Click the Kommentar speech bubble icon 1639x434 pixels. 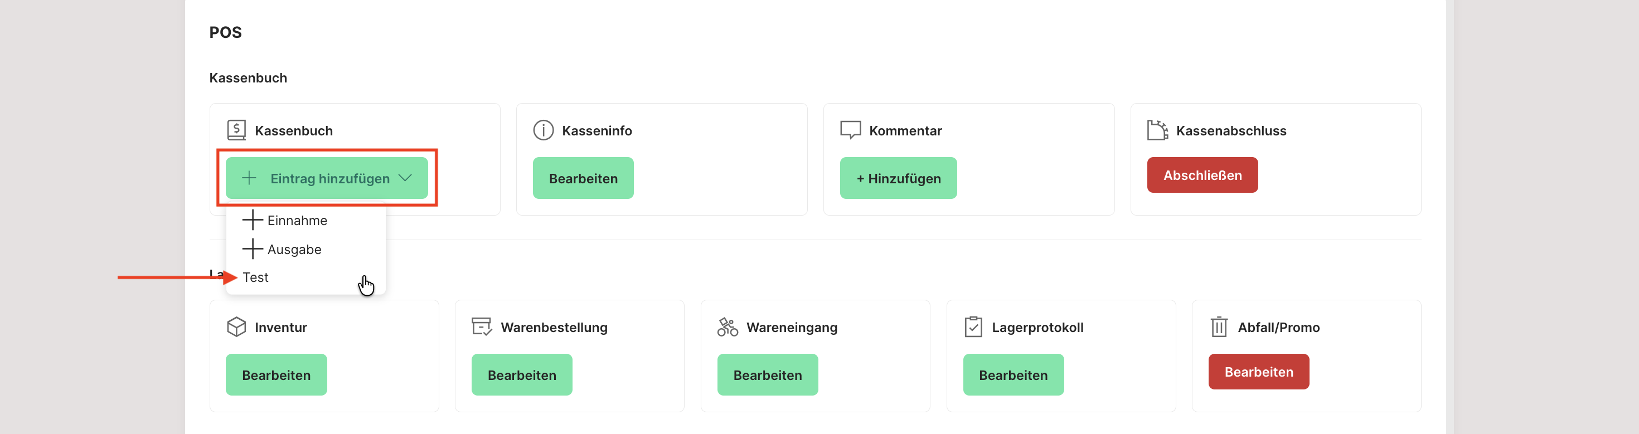(850, 130)
